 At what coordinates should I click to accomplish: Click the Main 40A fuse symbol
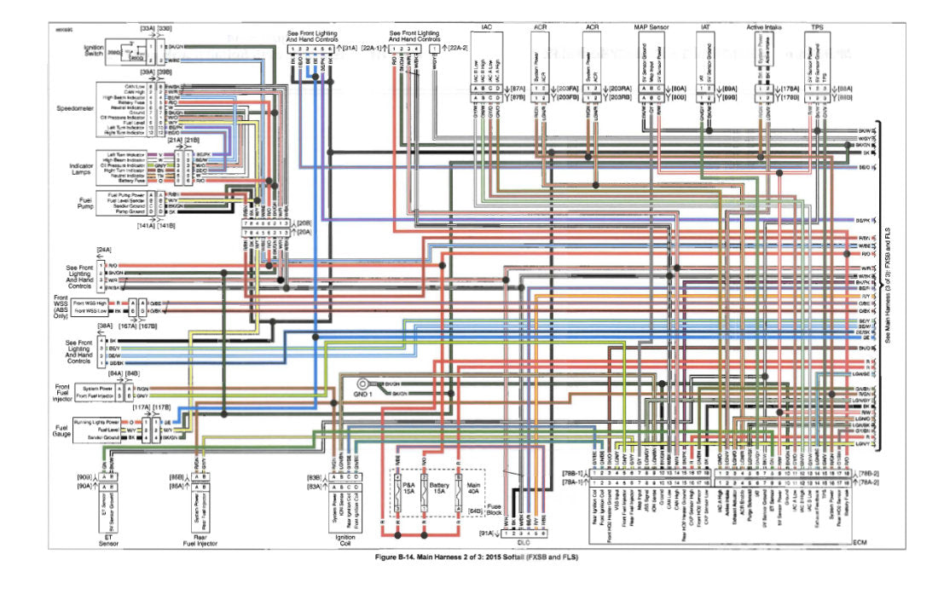pyautogui.click(x=459, y=493)
